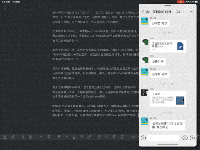Tap the 宝可梦新作 11月15日发售 message bubble

point(167,125)
